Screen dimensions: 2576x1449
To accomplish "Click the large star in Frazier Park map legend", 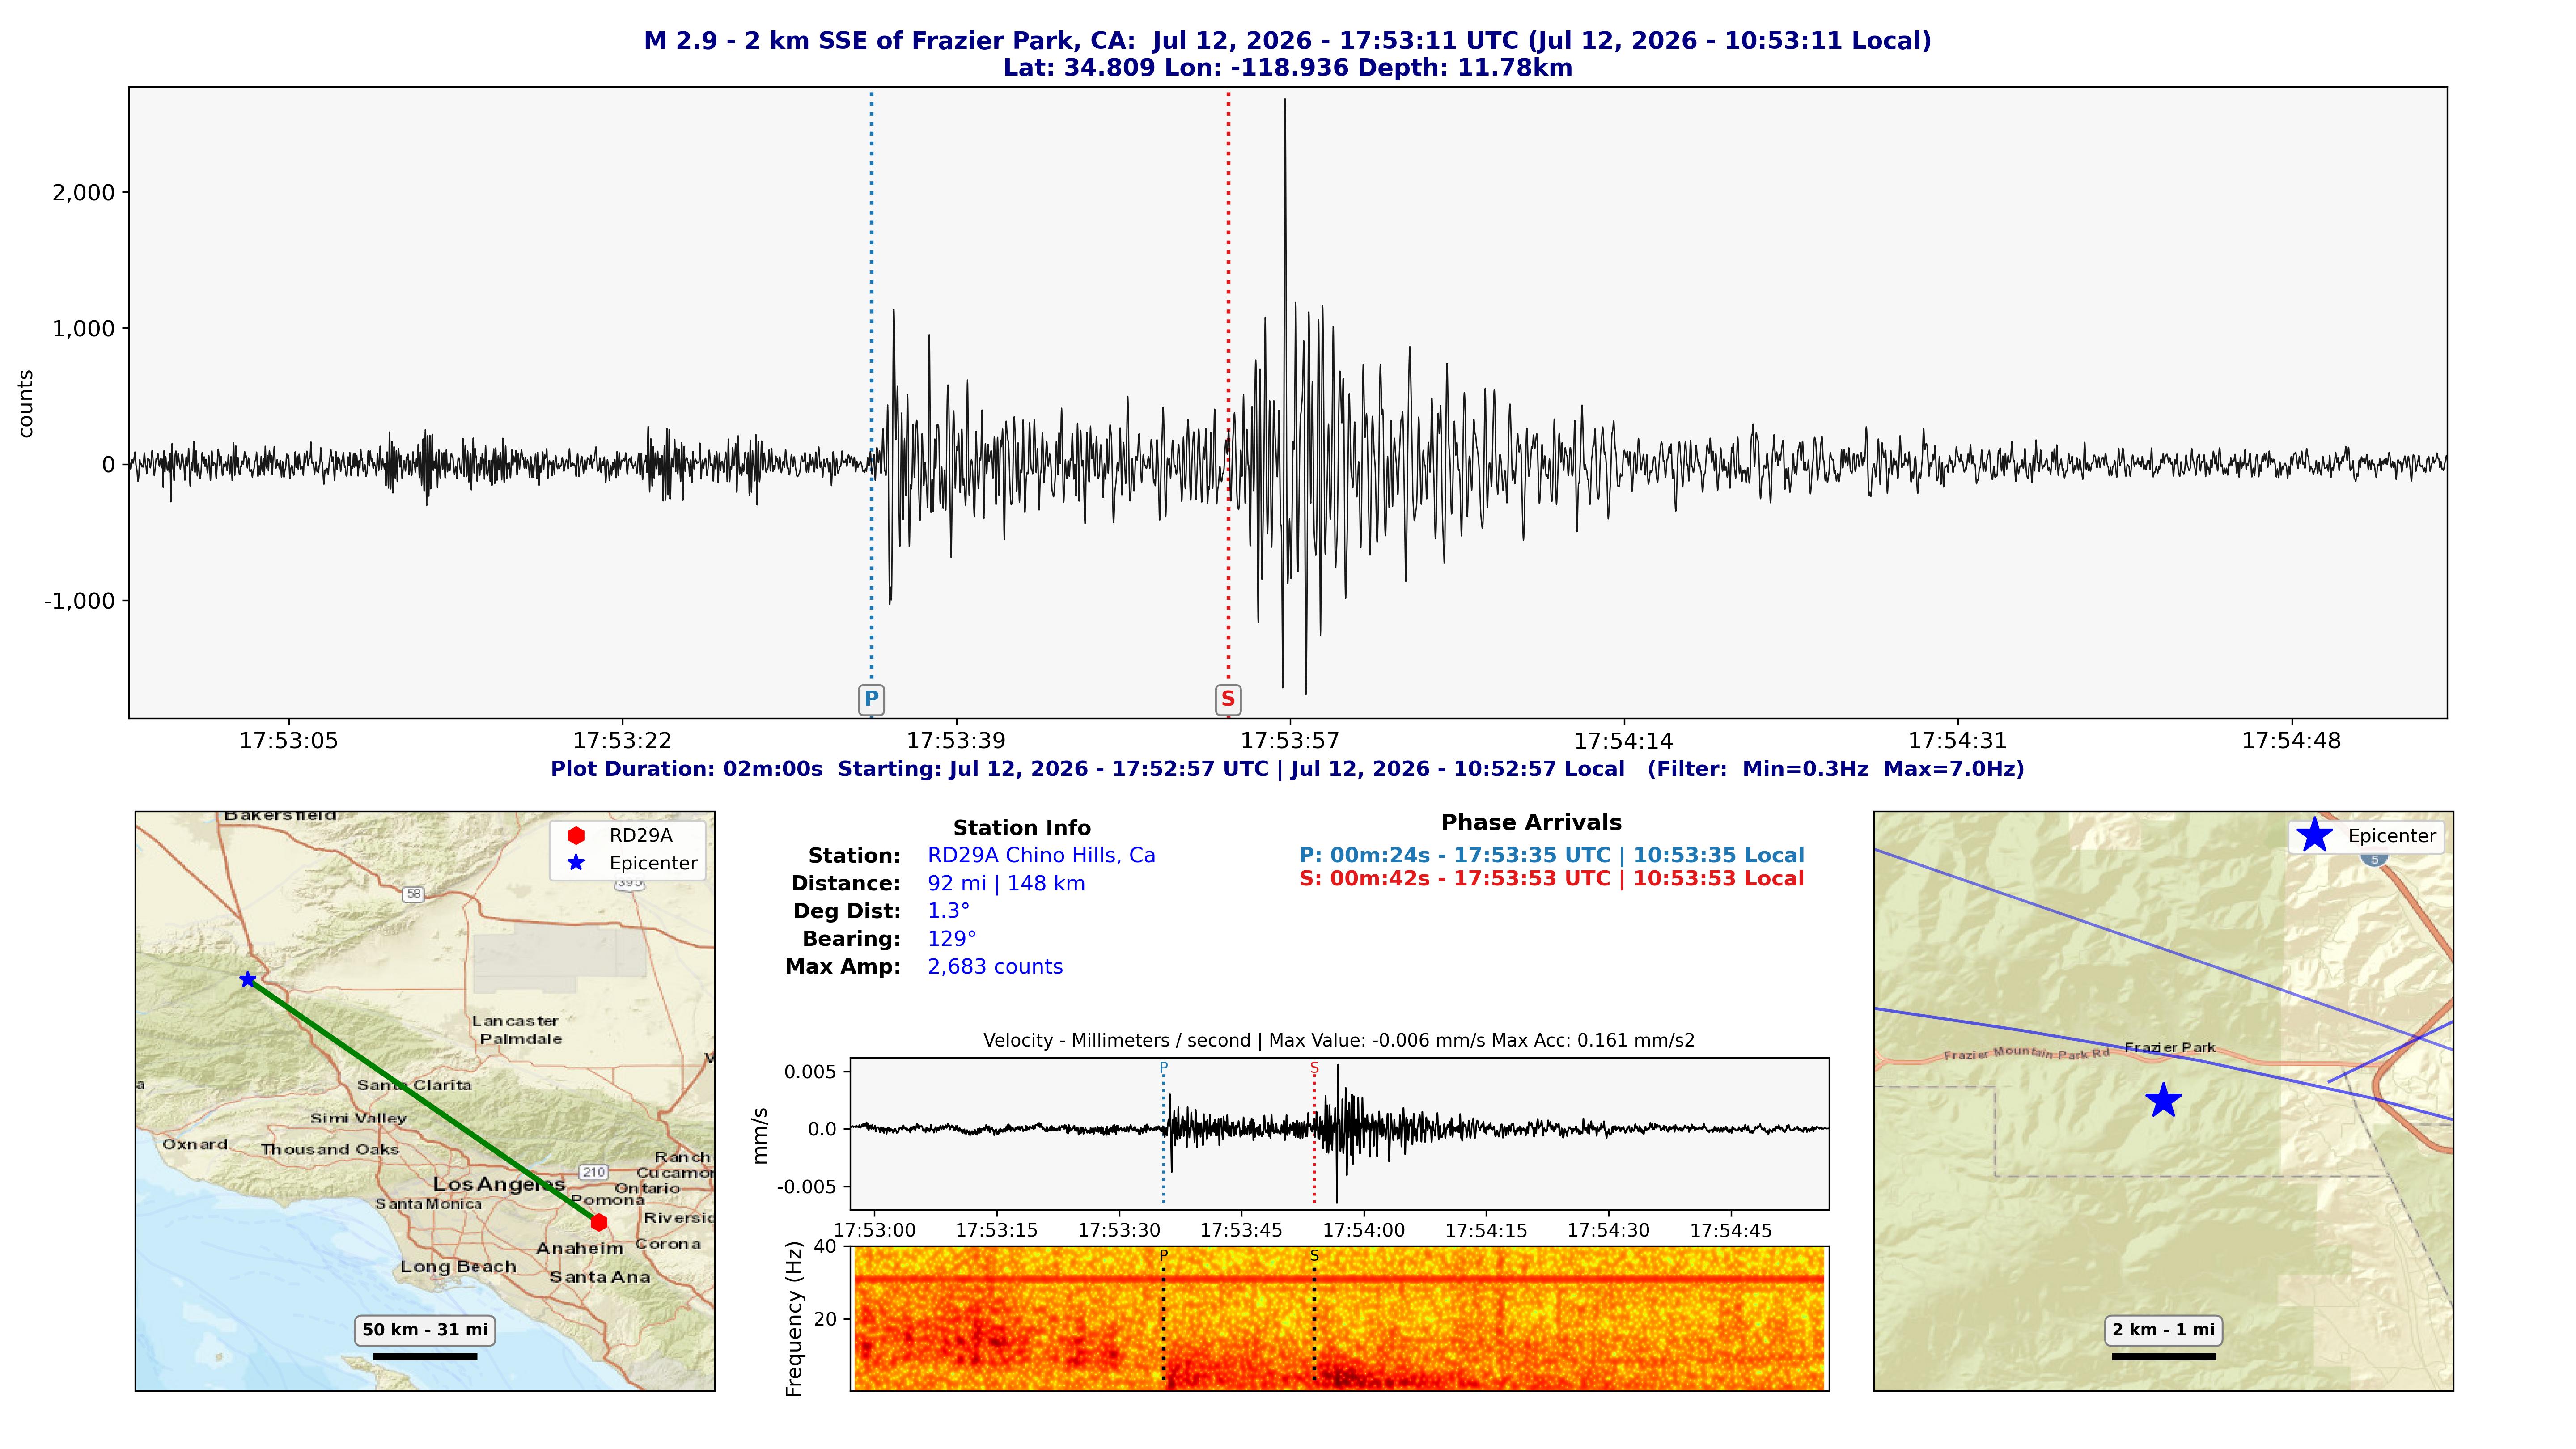I will click(x=2315, y=835).
